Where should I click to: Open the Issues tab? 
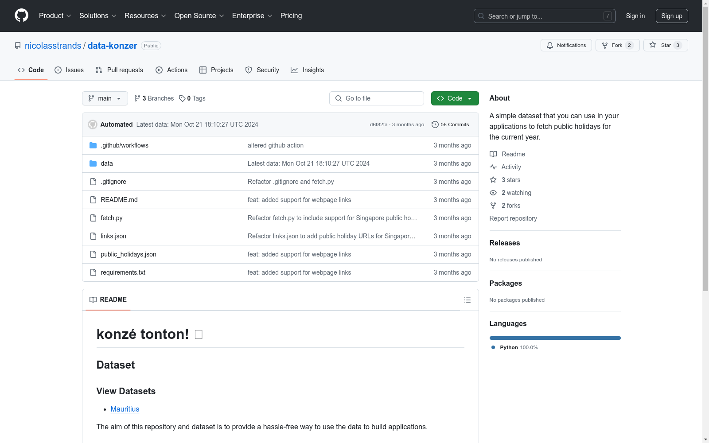tap(69, 70)
